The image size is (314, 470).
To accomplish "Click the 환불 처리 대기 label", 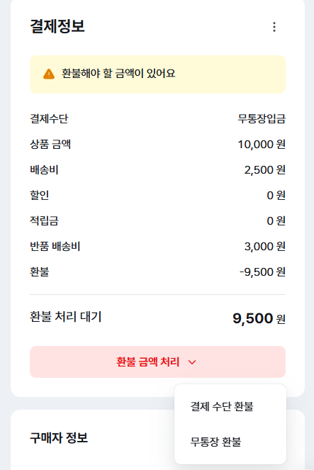I will click(66, 317).
